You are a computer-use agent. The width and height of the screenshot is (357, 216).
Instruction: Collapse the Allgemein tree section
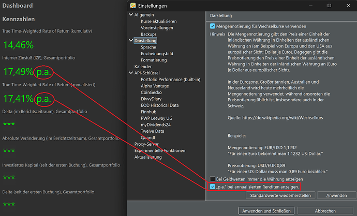130,15
